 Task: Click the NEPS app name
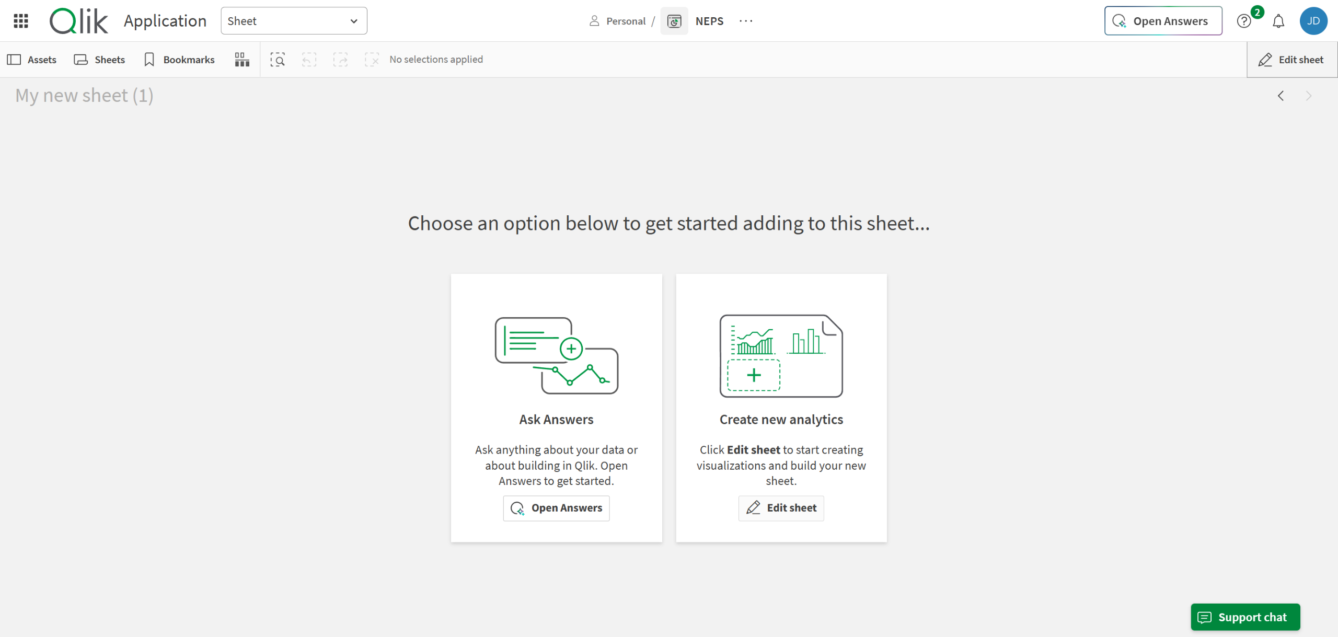pos(709,21)
